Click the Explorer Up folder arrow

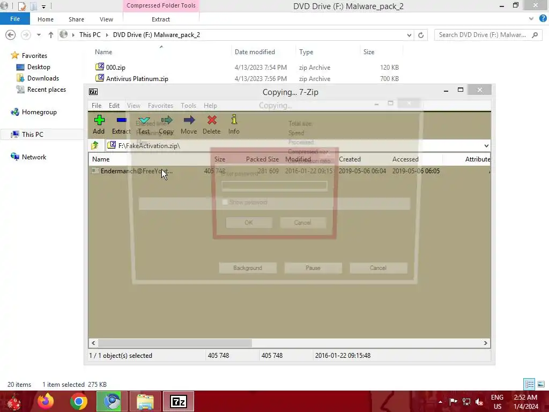coord(51,35)
